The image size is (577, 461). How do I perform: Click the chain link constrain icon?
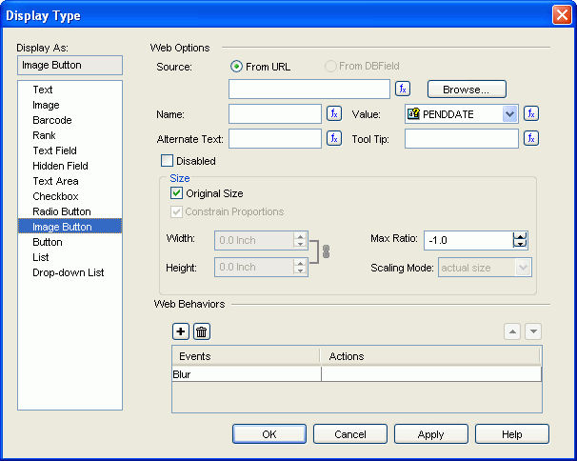[326, 251]
